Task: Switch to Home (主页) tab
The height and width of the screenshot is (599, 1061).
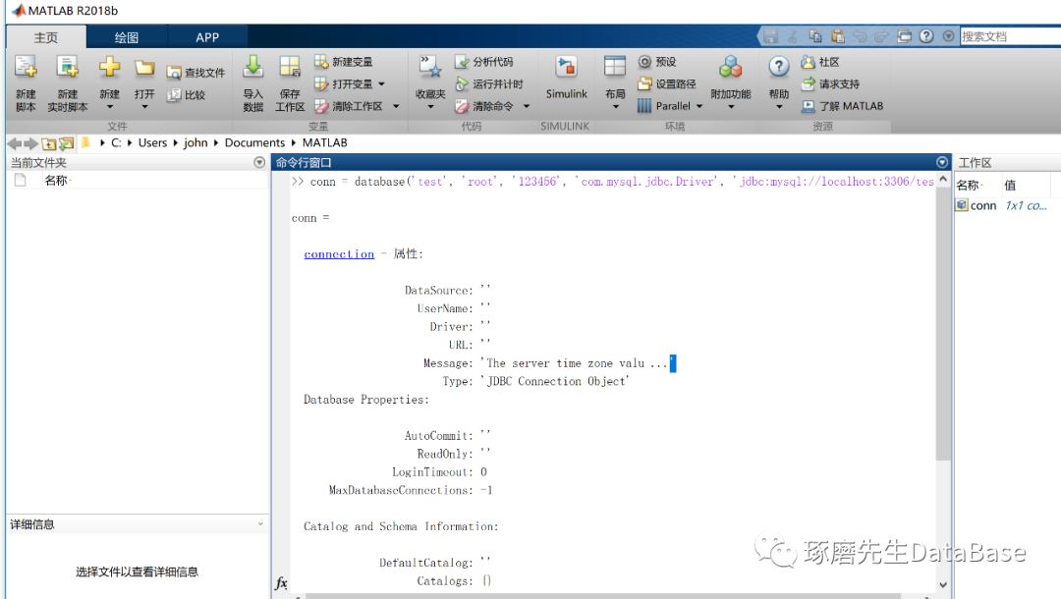Action: 46,37
